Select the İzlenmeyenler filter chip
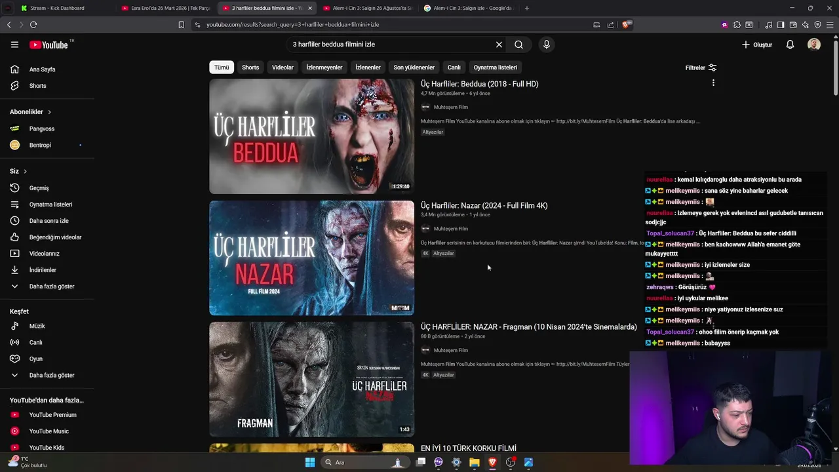 point(324,68)
